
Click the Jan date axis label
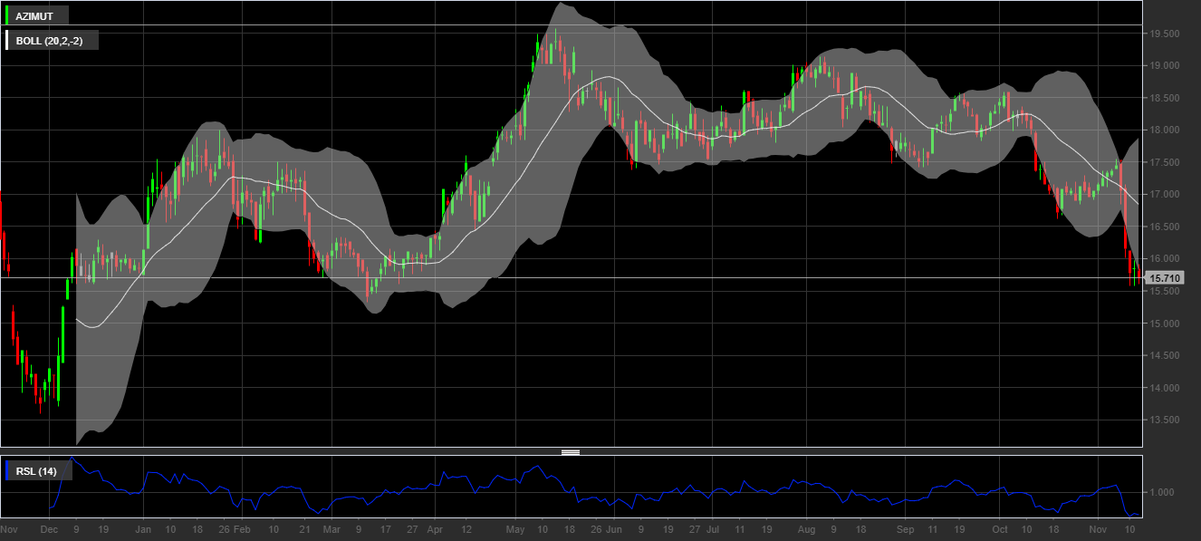coord(143,528)
